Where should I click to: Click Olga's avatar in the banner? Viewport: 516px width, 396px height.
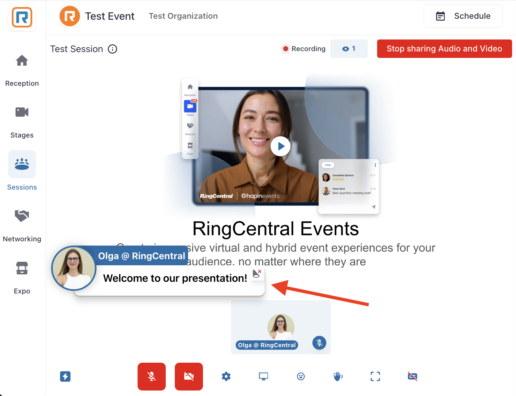pos(74,268)
